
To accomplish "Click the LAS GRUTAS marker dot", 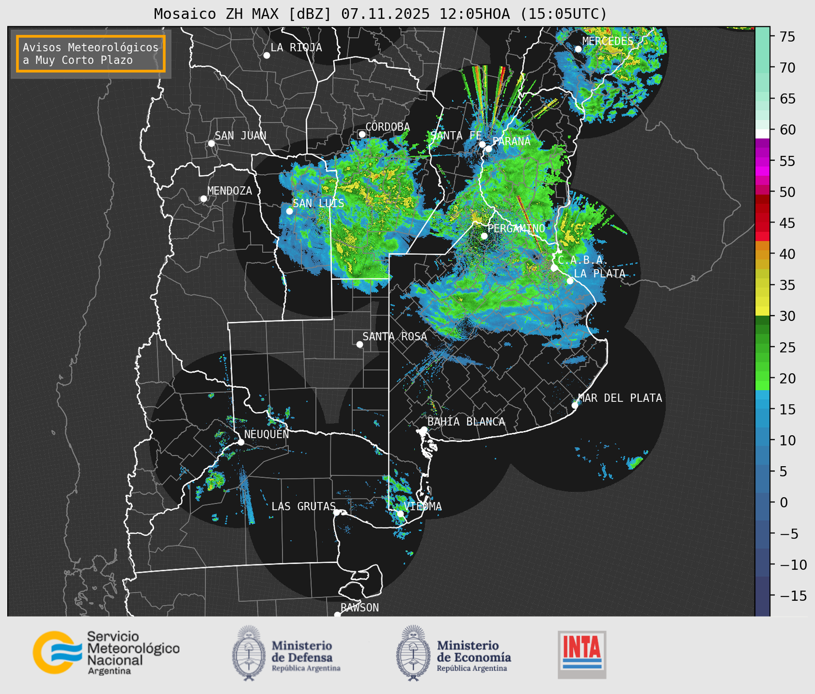I will [337, 513].
